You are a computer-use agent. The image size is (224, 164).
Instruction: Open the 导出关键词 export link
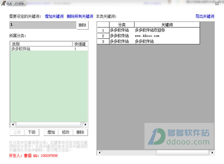pos(205,16)
